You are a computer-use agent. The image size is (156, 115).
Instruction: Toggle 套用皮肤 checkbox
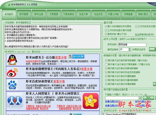(x=106, y=34)
